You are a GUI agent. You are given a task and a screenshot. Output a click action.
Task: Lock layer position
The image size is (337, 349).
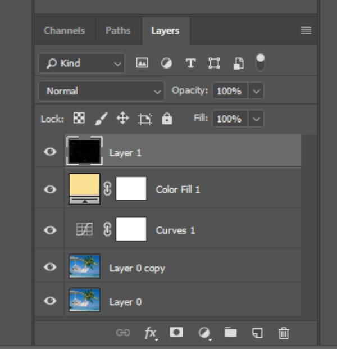[123, 118]
